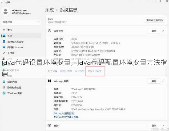The width and height of the screenshot is (169, 131).
Task: Click the 系统 breadcrumb in the header
Action: (49, 10)
